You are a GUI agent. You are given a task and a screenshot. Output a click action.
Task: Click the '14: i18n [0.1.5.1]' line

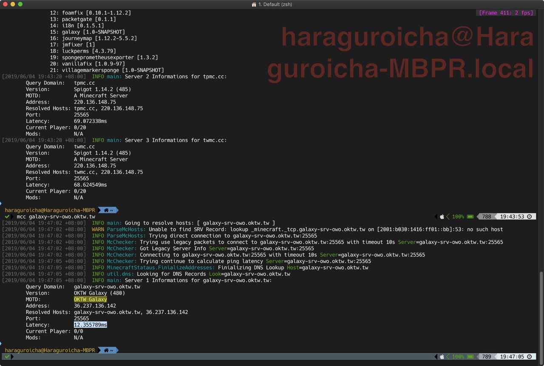77,25
